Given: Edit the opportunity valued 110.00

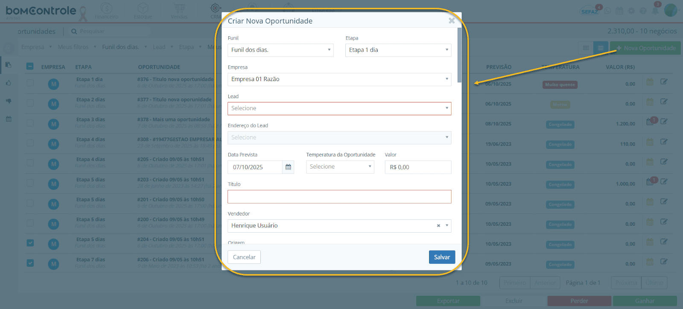Looking at the screenshot, I should (664, 142).
